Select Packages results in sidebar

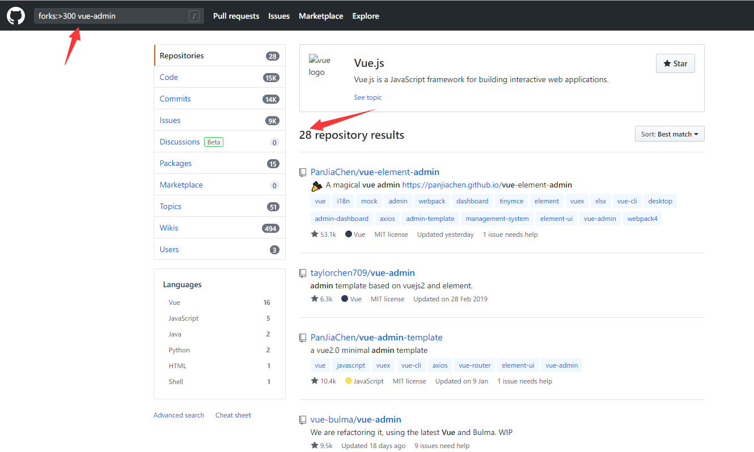[x=219, y=163]
